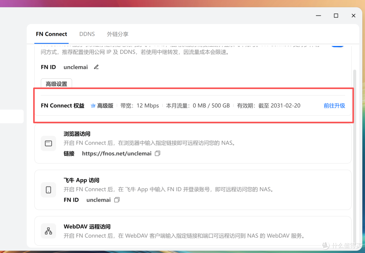The width and height of the screenshot is (365, 253).
Task: Click the 高级版 plan label
Action: pos(105,106)
